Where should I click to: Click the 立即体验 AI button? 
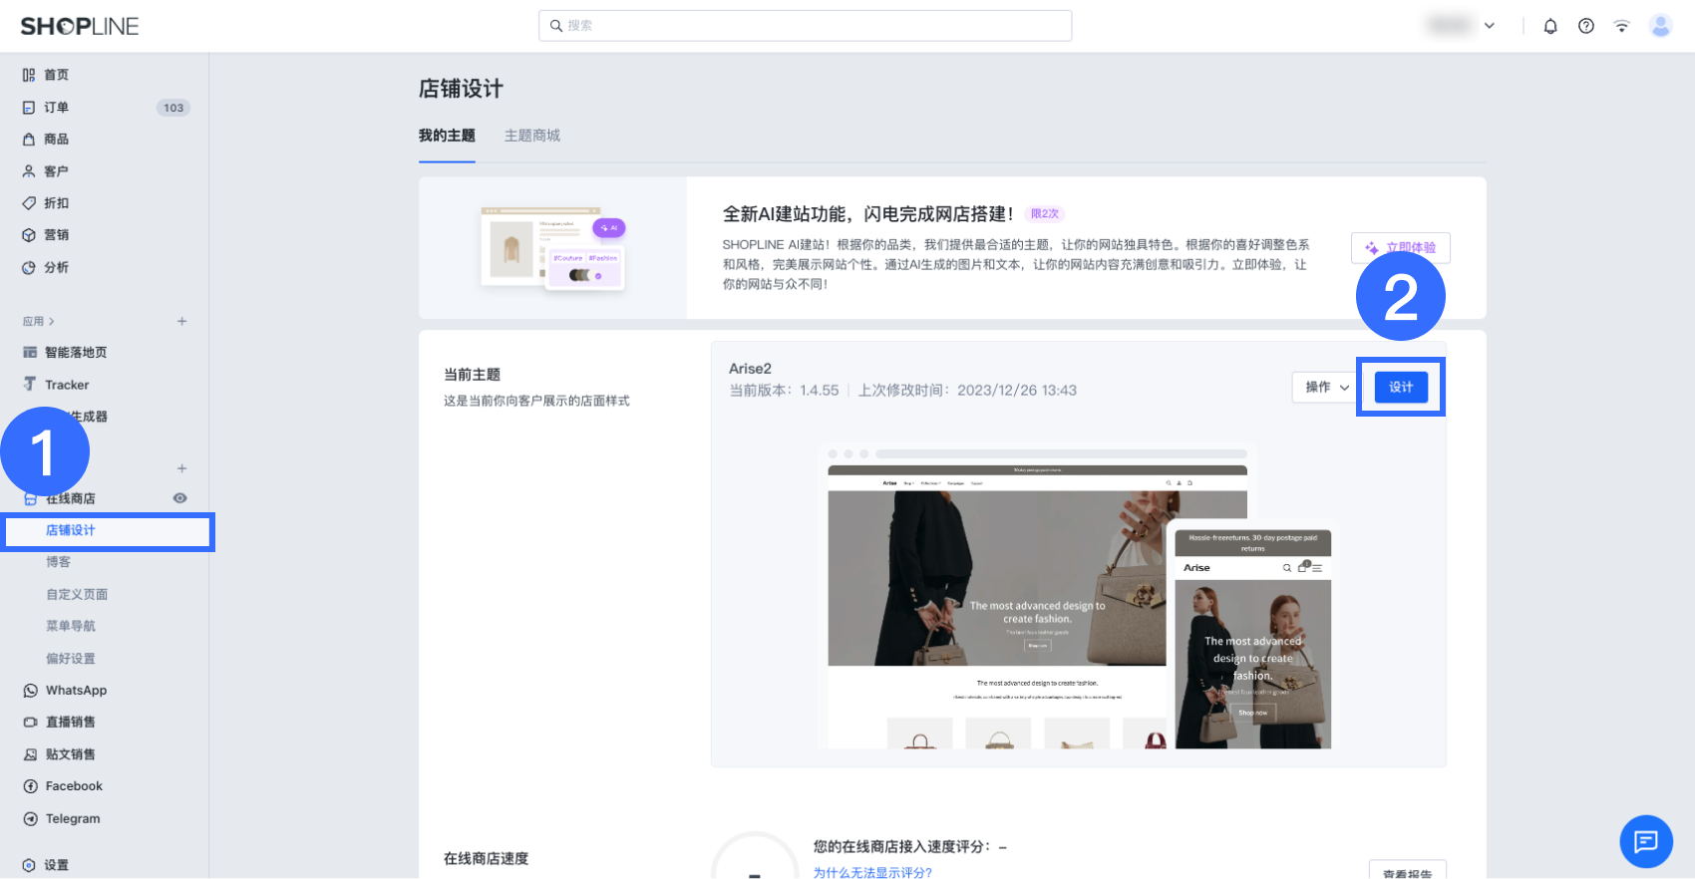[1401, 248]
